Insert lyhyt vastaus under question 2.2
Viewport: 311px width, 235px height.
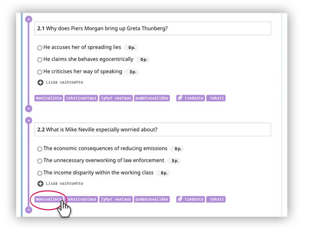pyautogui.click(x=115, y=199)
